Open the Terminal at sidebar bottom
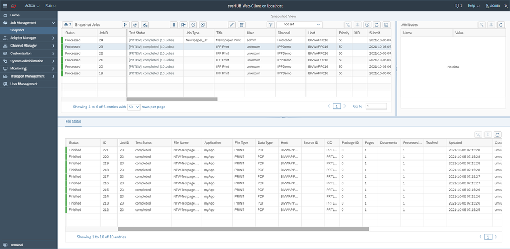Image resolution: width=510 pixels, height=249 pixels. click(x=29, y=245)
